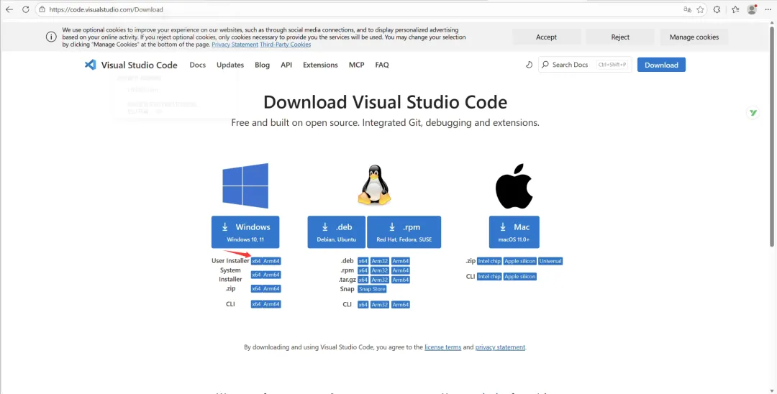Open the browser profile avatar
Screen dimensions: 777x394
pos(752,9)
